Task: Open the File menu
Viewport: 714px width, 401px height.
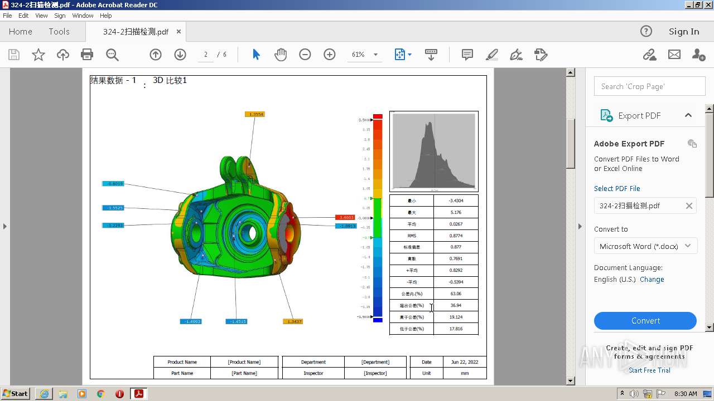Action: (7, 16)
